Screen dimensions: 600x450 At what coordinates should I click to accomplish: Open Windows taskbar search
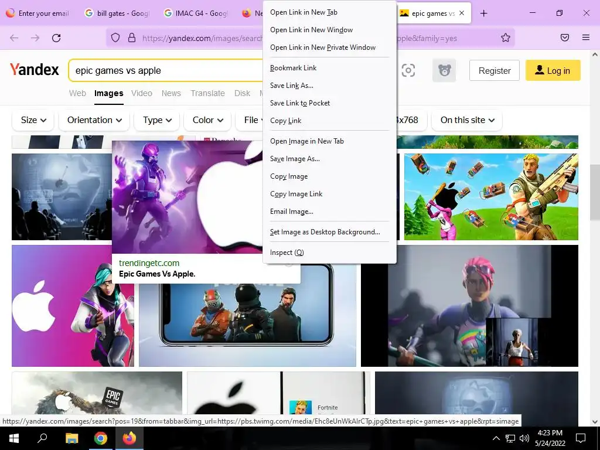(42, 438)
